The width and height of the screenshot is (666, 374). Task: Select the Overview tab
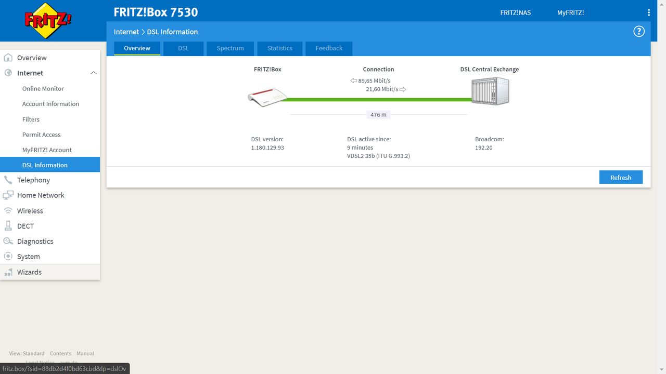137,48
